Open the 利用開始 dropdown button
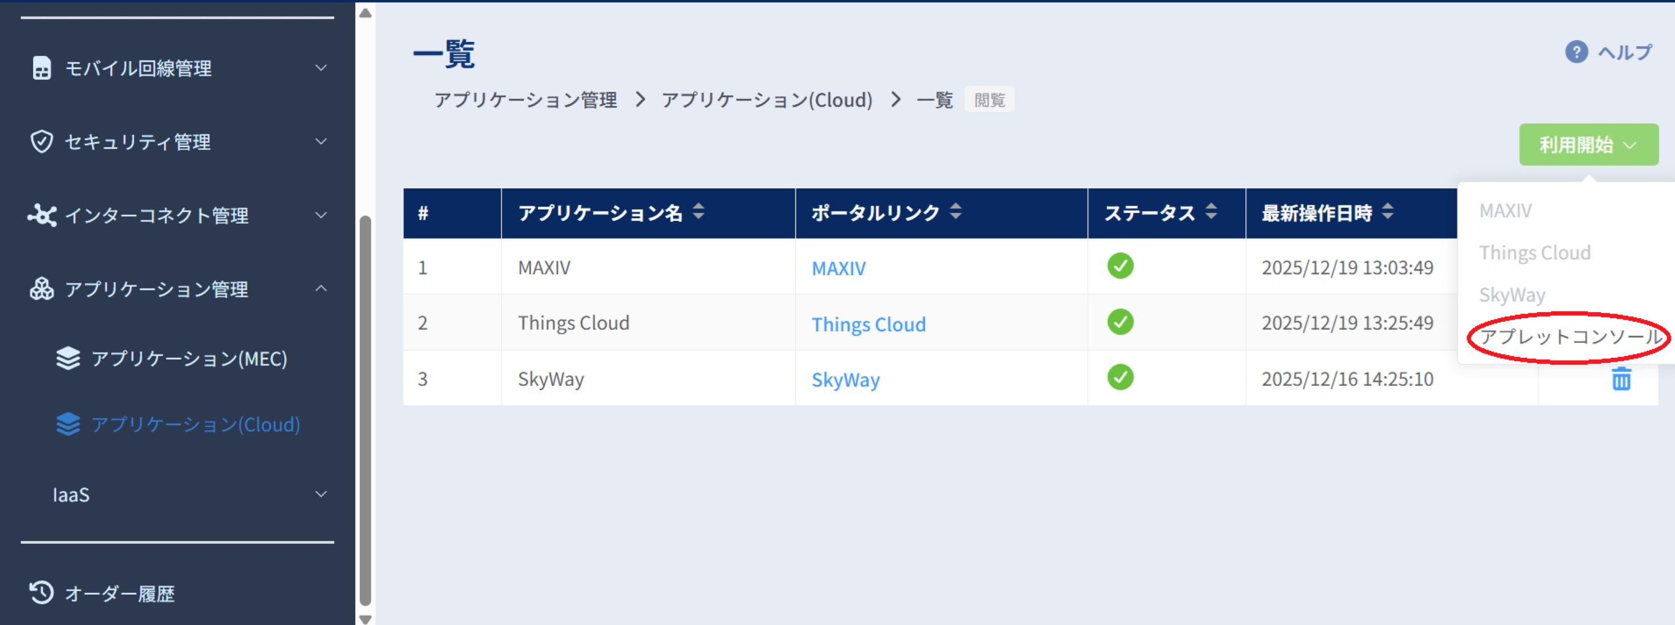The image size is (1675, 625). (x=1588, y=144)
